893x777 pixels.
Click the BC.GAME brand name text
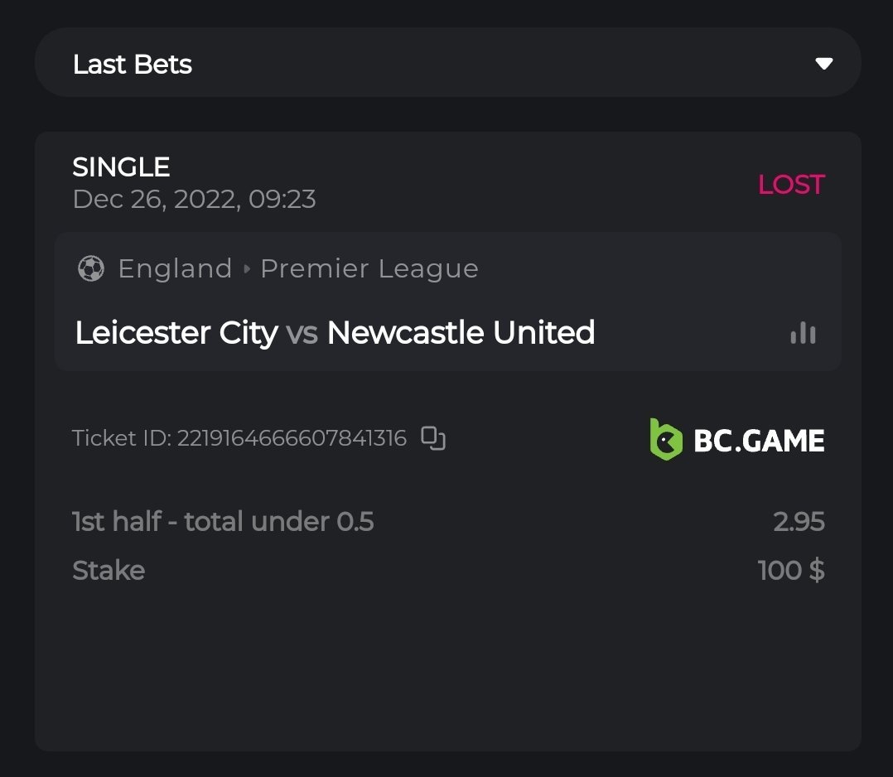pos(759,440)
